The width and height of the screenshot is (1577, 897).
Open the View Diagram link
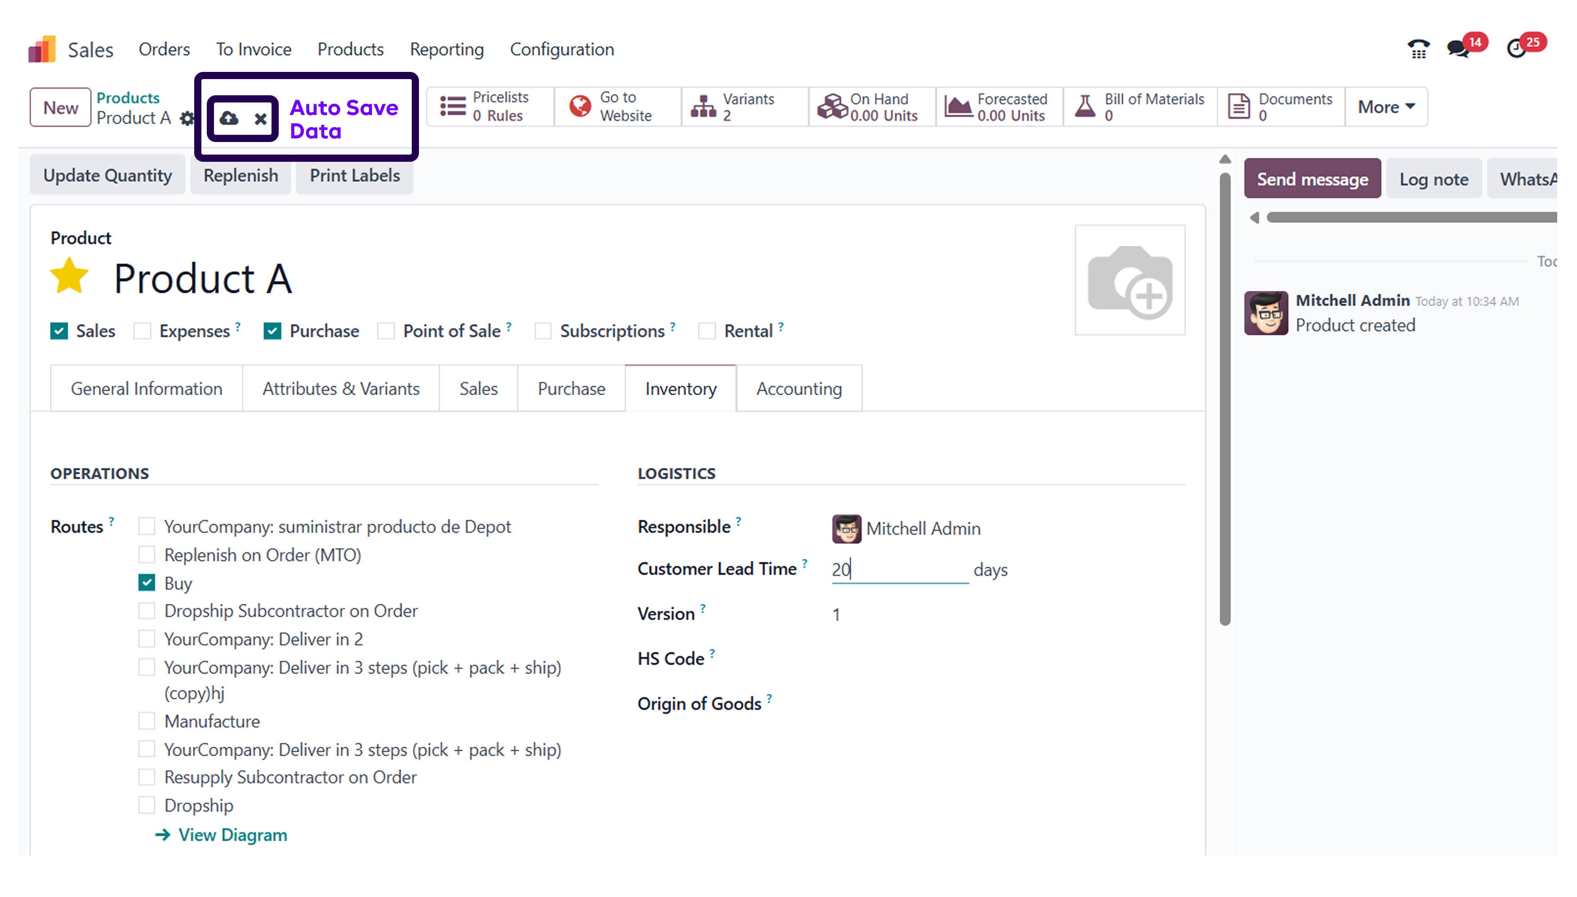click(x=221, y=835)
